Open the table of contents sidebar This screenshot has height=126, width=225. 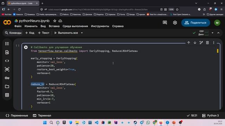click(x=7, y=43)
